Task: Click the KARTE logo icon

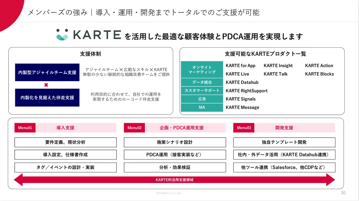Action: (63, 35)
